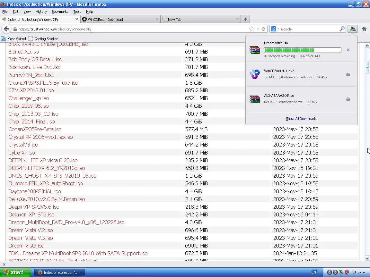
Task: Click the Google search input field
Action: (x=309, y=29)
